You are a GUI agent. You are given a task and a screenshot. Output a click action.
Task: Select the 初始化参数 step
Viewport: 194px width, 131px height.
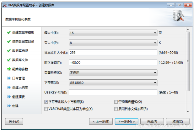(20, 69)
